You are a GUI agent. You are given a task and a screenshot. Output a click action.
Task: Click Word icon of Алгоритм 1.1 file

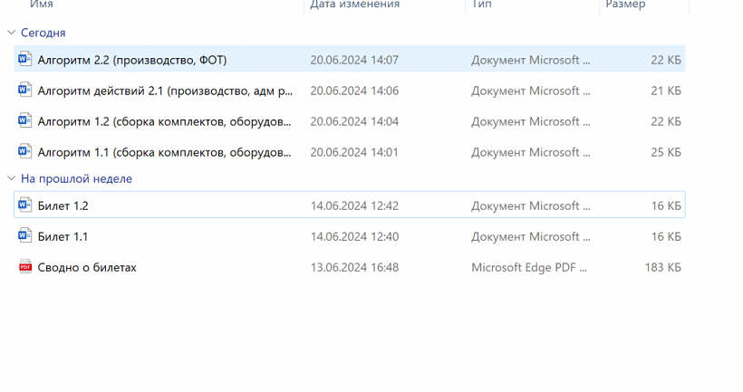point(24,152)
